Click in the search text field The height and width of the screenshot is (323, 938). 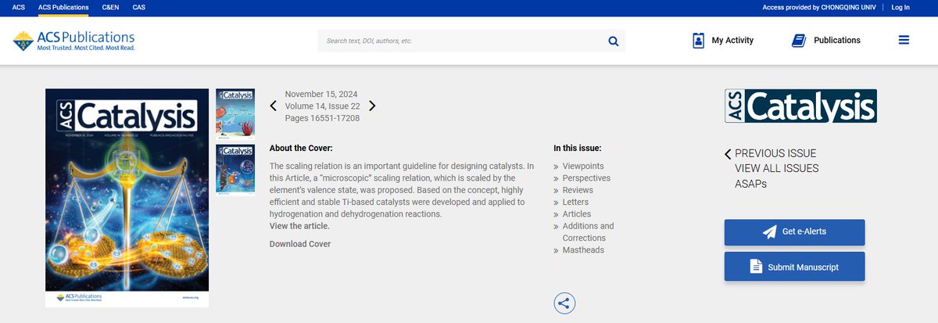[x=461, y=41]
